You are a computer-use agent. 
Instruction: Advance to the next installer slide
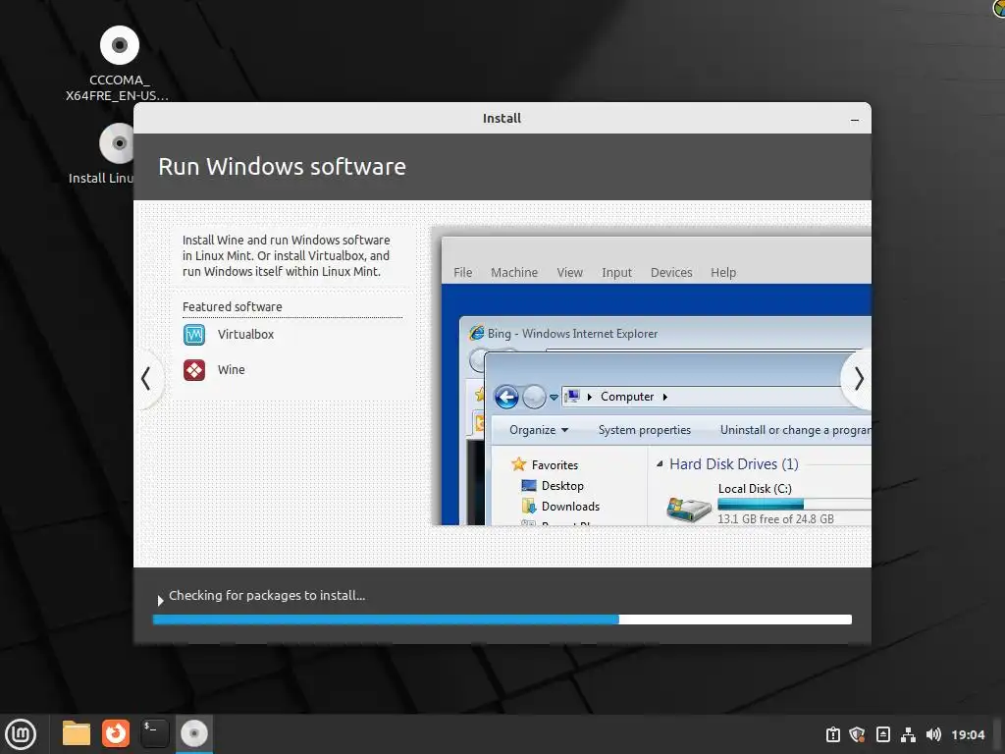tap(859, 379)
